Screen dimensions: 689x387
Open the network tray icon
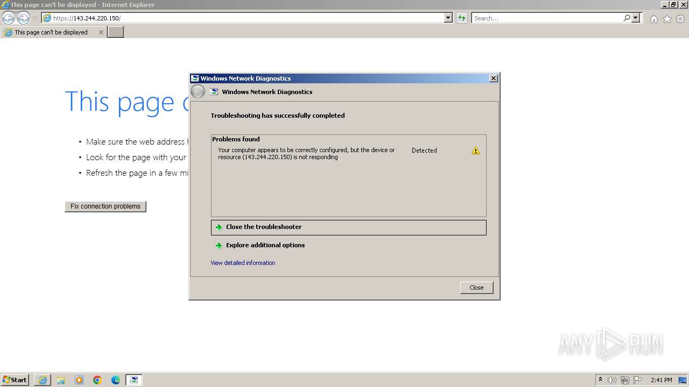point(625,380)
